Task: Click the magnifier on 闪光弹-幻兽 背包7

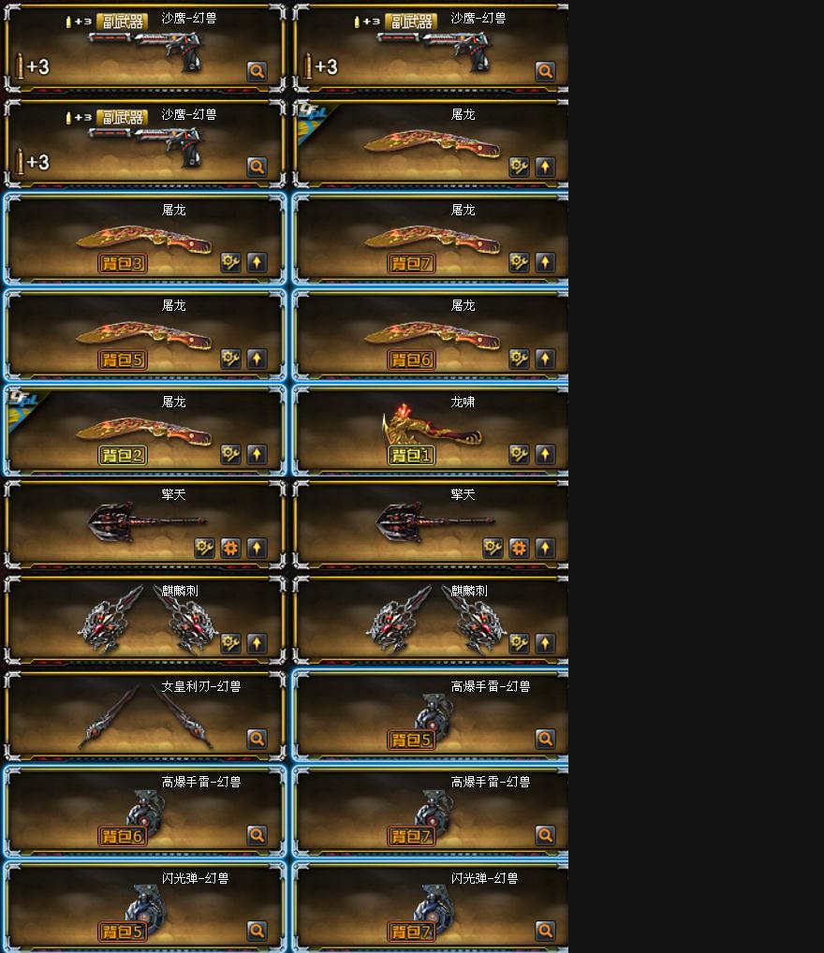Action: click(x=545, y=931)
